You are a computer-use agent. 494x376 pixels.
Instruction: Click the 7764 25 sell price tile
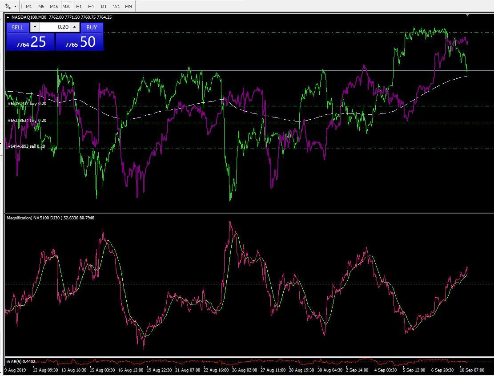tap(31, 42)
